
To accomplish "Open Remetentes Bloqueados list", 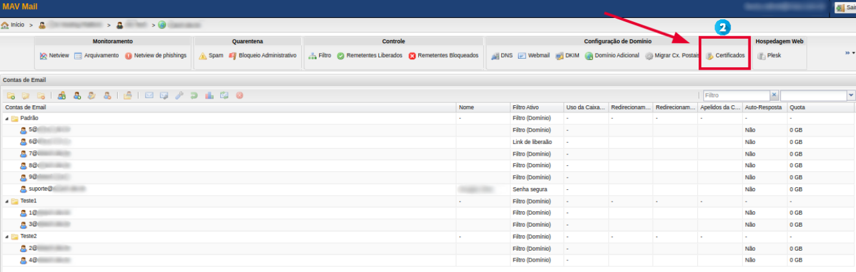I will tap(443, 56).
